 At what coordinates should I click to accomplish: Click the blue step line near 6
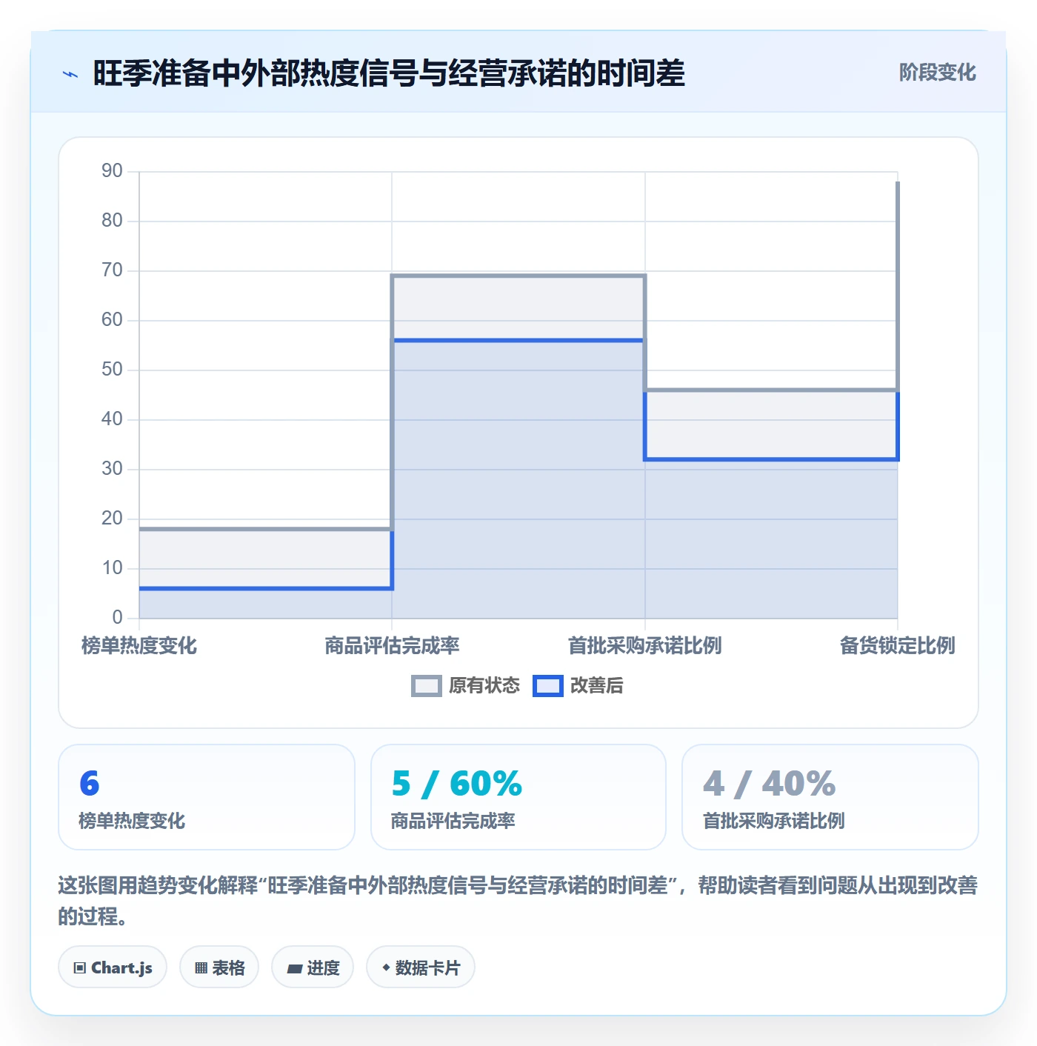[x=265, y=589]
